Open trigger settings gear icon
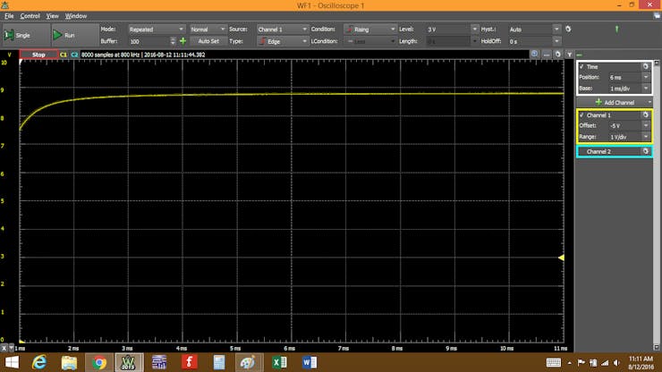The width and height of the screenshot is (662, 372). coord(568,30)
